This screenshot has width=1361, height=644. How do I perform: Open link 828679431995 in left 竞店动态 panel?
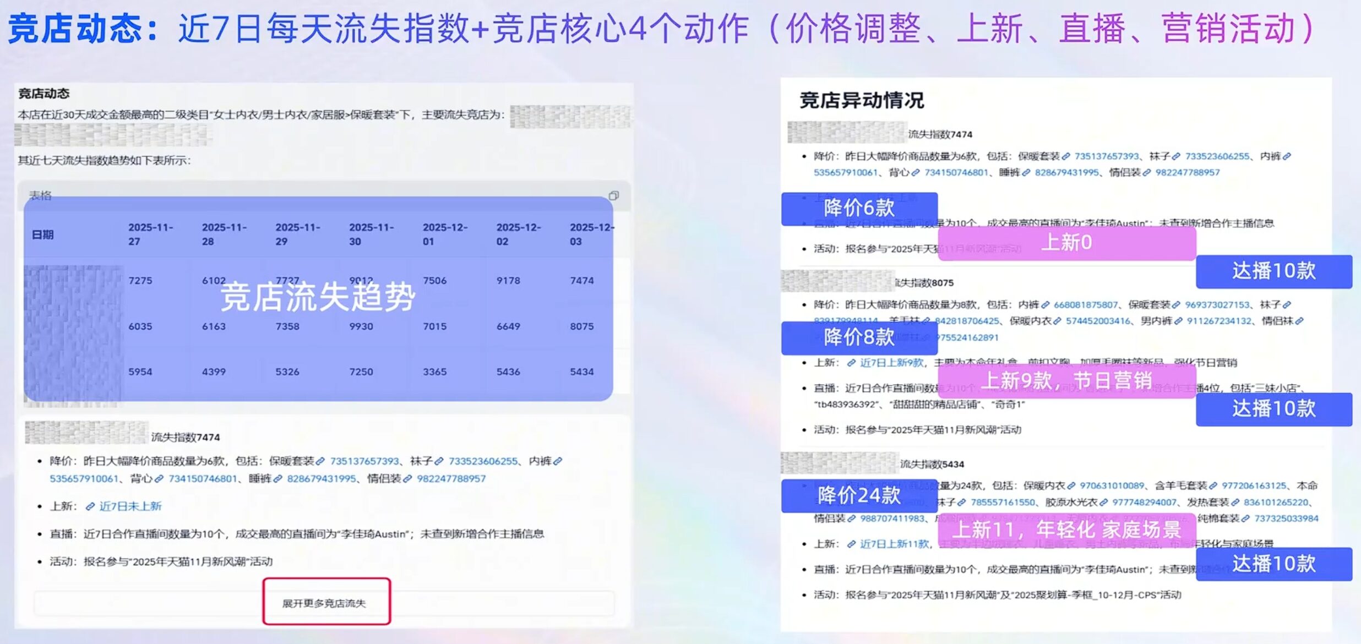(322, 479)
